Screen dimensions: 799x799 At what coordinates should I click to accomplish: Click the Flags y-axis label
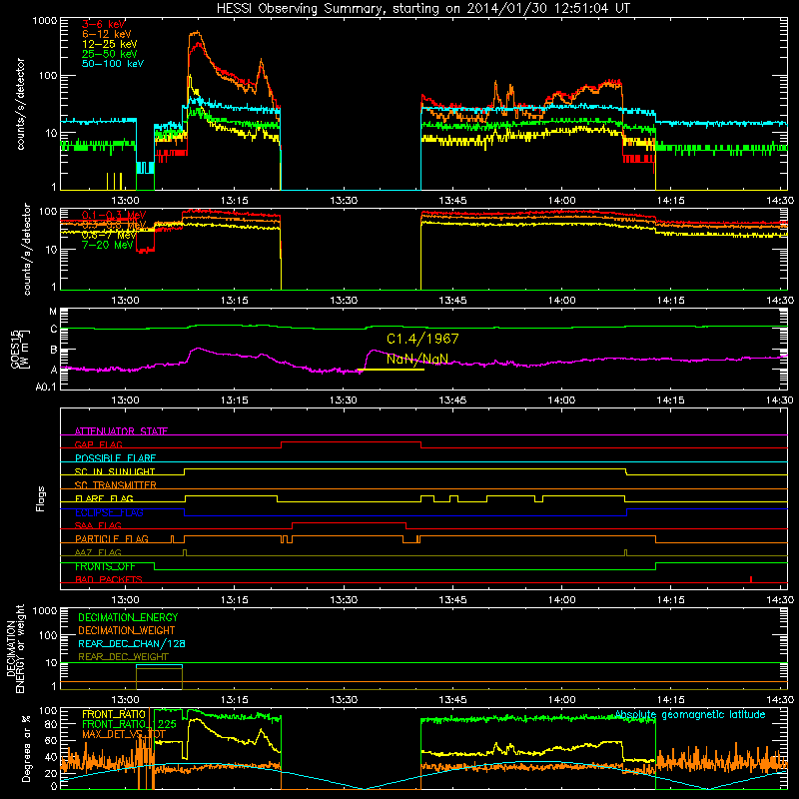coord(40,498)
